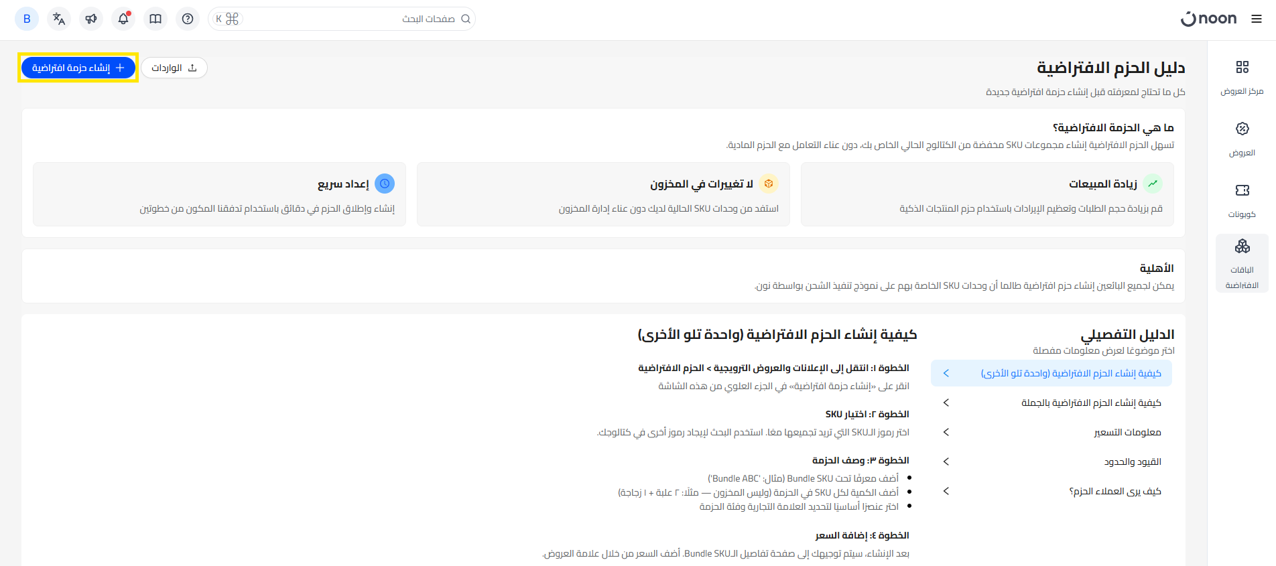Toggle the hamburger navigation menu
1276x566 pixels.
point(1257,19)
